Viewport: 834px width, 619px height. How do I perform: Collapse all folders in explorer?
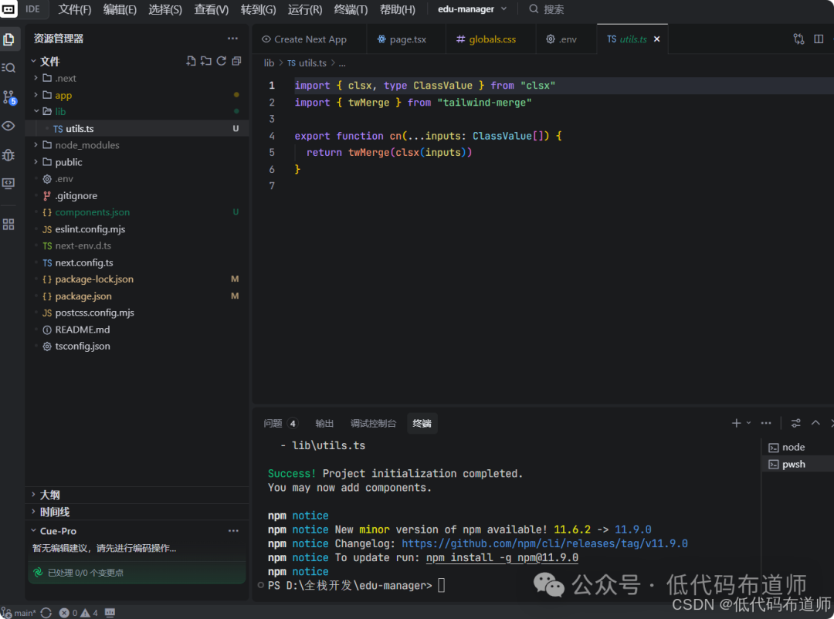(x=236, y=61)
